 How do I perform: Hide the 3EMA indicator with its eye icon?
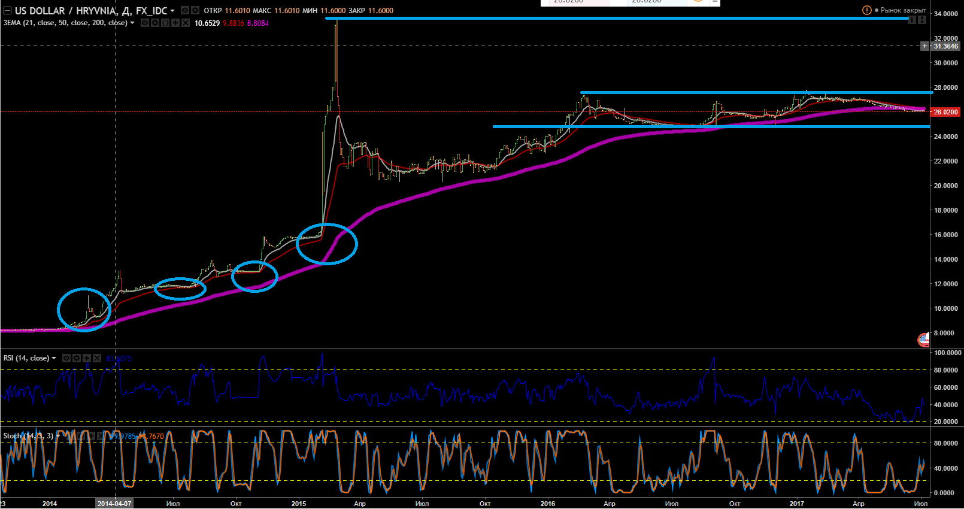(145, 23)
